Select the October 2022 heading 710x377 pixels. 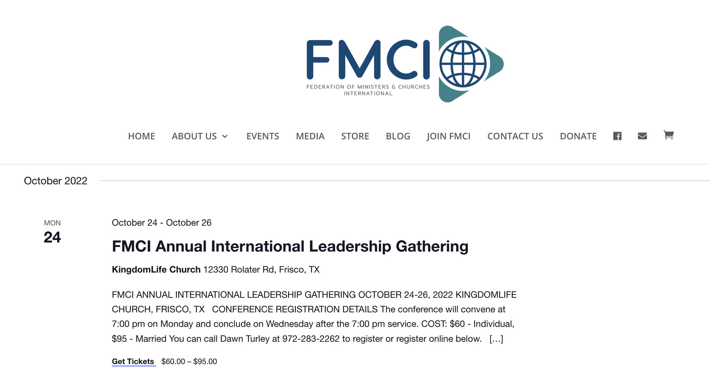[x=56, y=181]
